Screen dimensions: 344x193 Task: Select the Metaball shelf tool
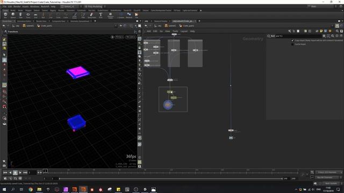pos(129,15)
